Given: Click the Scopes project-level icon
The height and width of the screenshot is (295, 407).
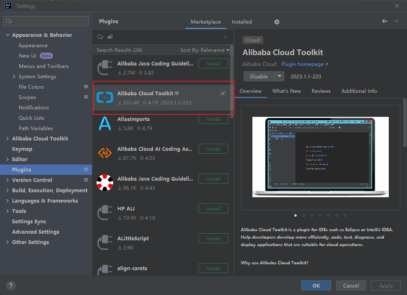Looking at the screenshot, I should click(86, 97).
